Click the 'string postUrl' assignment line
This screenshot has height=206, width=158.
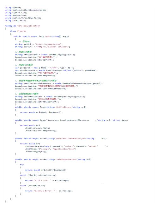[42, 47]
